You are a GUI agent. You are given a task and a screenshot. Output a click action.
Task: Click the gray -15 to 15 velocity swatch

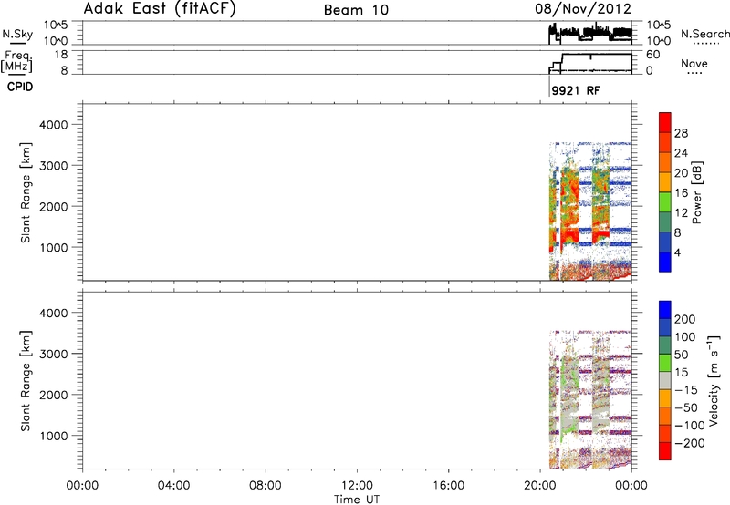pos(665,380)
